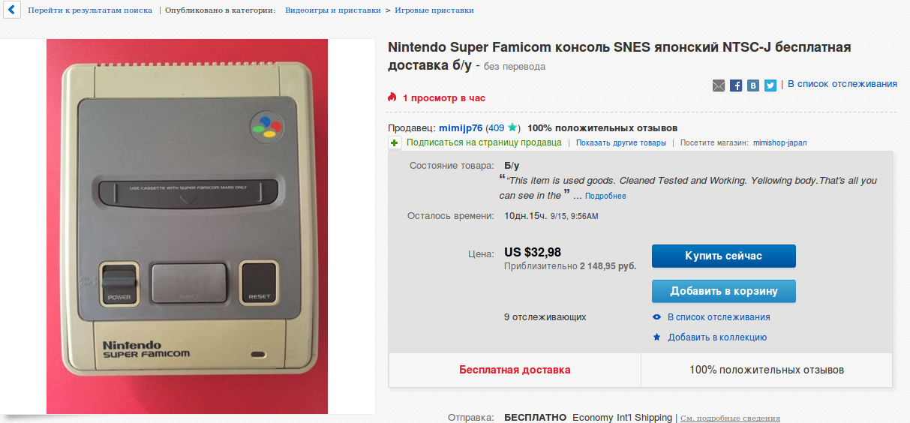Expand shipping details via См. подробные сведения
The image size is (910, 423).
tap(730, 418)
